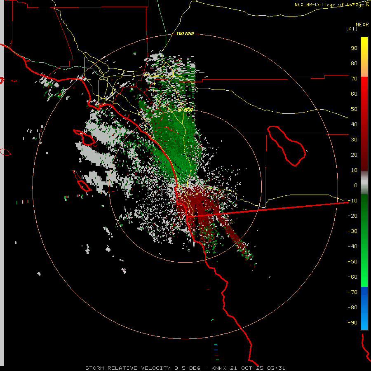Select the -70 value on velocity scale
The height and width of the screenshot is (371, 371).
[352, 292]
